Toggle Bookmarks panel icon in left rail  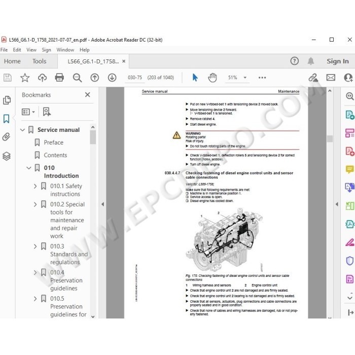click(6, 119)
